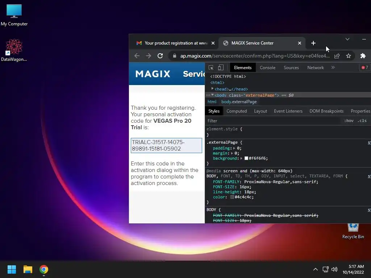Viewport: 371px width, 278px height.
Task: Open the DataWagon desktop shortcut
Action: pos(14,50)
